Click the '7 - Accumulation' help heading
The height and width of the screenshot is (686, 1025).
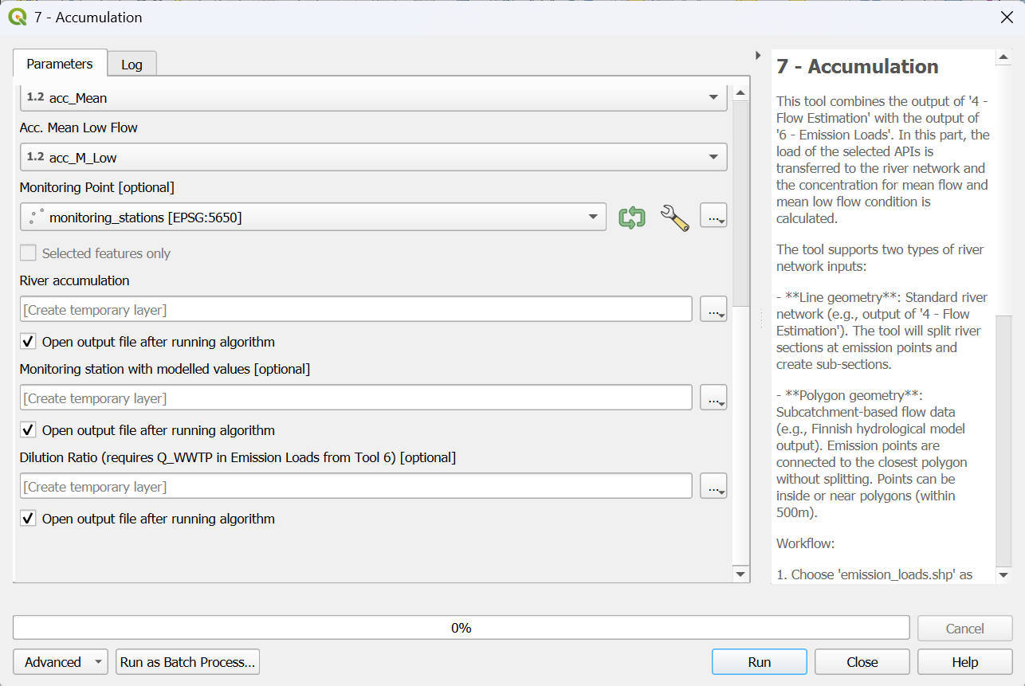tap(857, 67)
